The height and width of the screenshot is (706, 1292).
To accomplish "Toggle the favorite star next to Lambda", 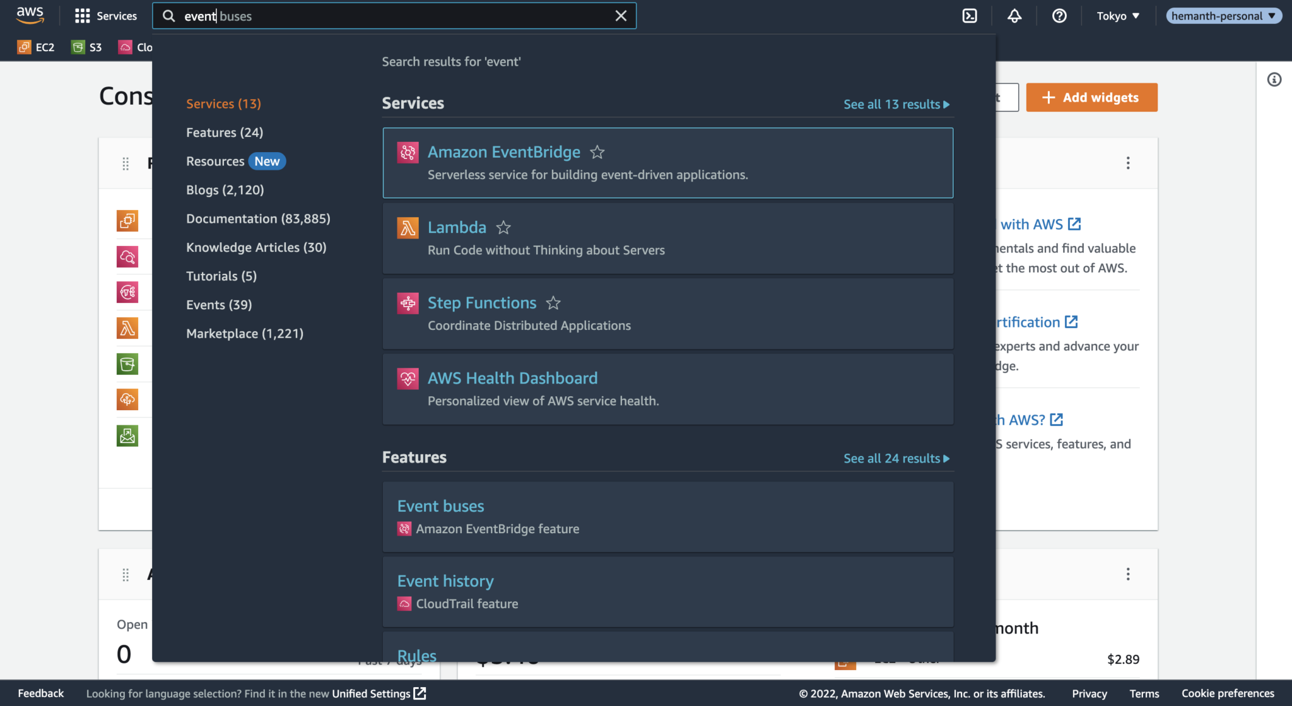I will (503, 228).
